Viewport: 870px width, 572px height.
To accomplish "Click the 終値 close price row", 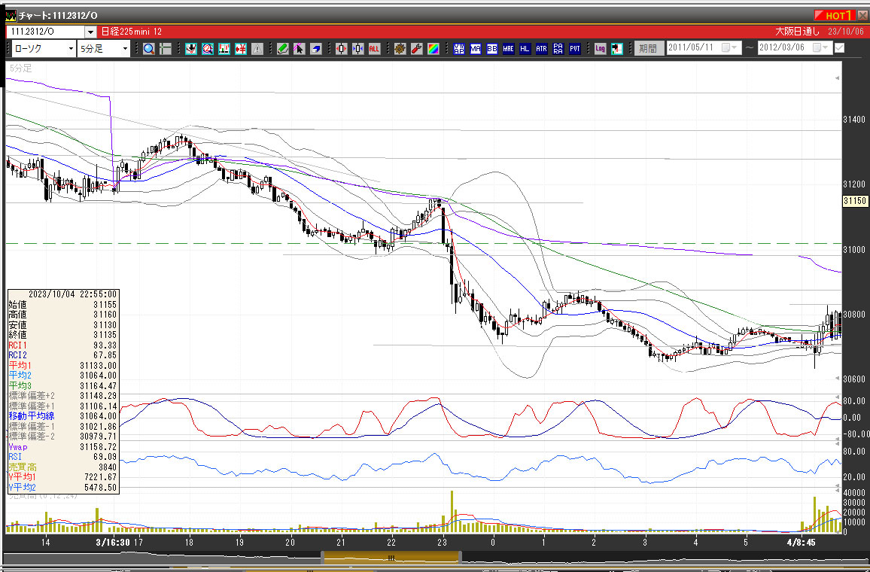I will click(62, 335).
